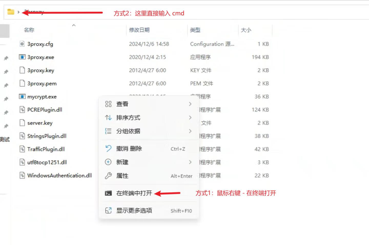Click the 3proxy.key file icon

[x=22, y=70]
